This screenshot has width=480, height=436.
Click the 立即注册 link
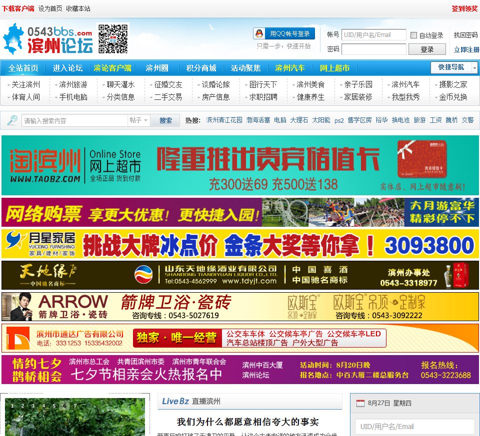click(466, 49)
